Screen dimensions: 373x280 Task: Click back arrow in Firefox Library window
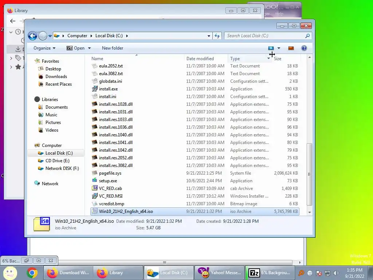tap(13, 21)
